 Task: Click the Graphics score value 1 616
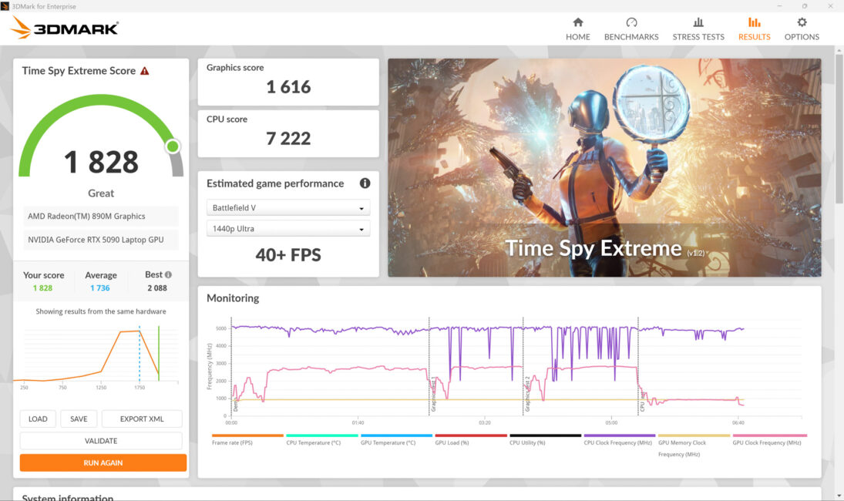[288, 86]
